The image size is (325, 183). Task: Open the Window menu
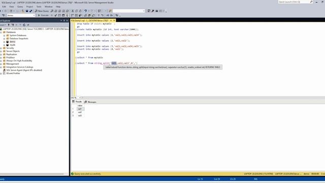[49, 7]
